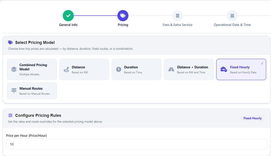271x156 pixels.
Task: Click the Configure Pricing Rules heading
Action: (x=38, y=116)
